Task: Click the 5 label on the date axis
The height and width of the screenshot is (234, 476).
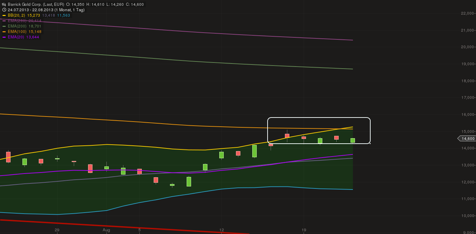Action: 139,230
